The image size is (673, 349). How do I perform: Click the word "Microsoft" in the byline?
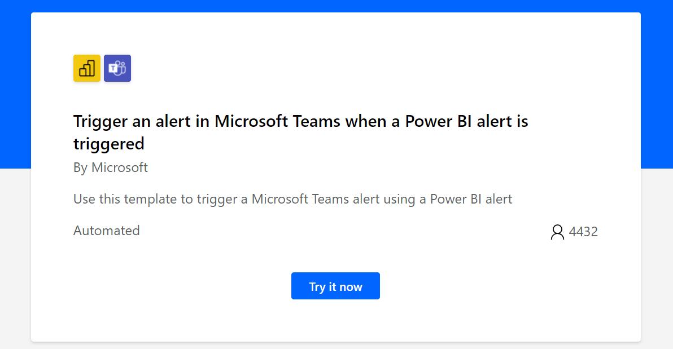click(119, 167)
